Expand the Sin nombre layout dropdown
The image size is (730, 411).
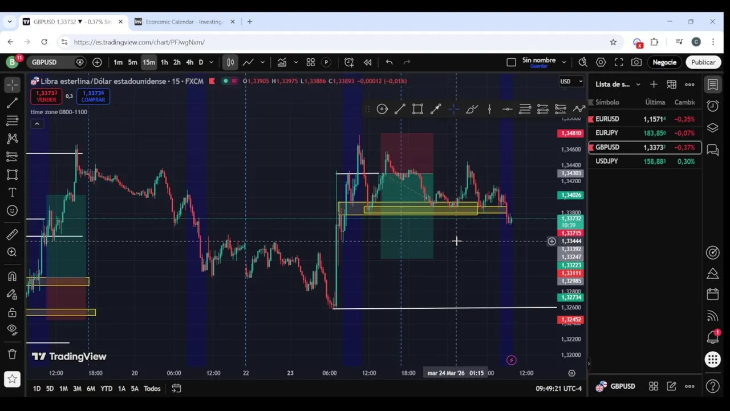[564, 62]
